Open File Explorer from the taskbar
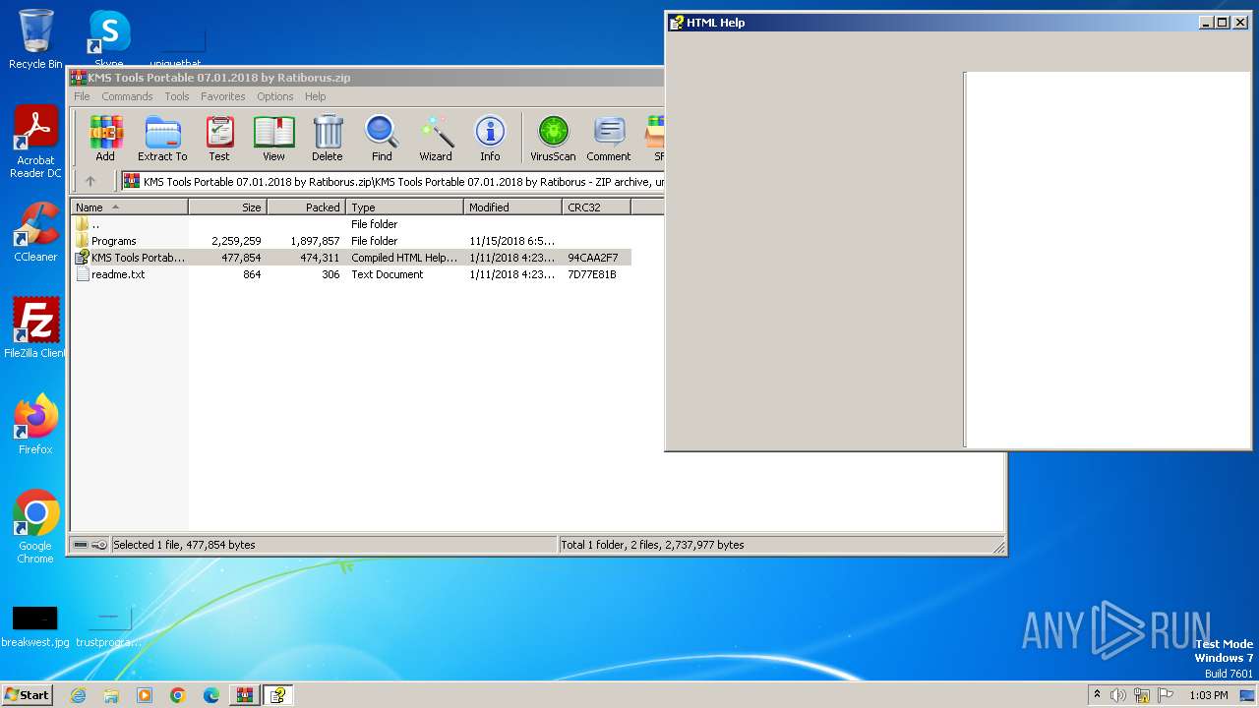Screen dimensions: 1259x708 (111, 695)
